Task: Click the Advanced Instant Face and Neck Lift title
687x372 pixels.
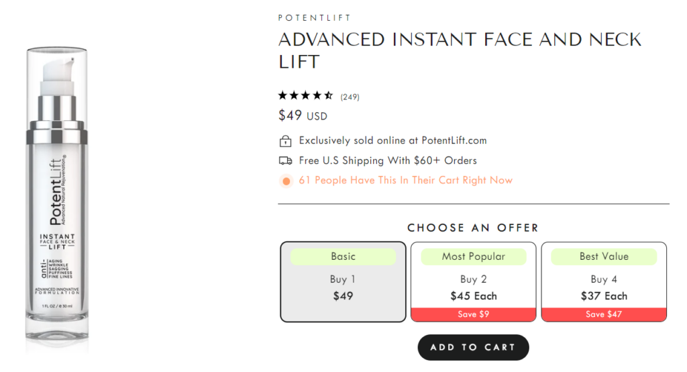Action: (x=460, y=50)
